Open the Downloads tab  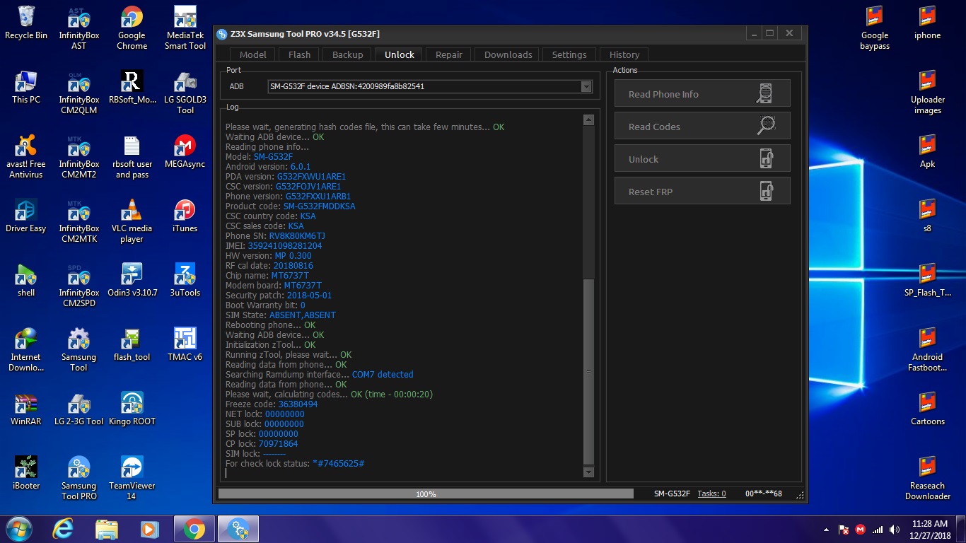point(508,54)
